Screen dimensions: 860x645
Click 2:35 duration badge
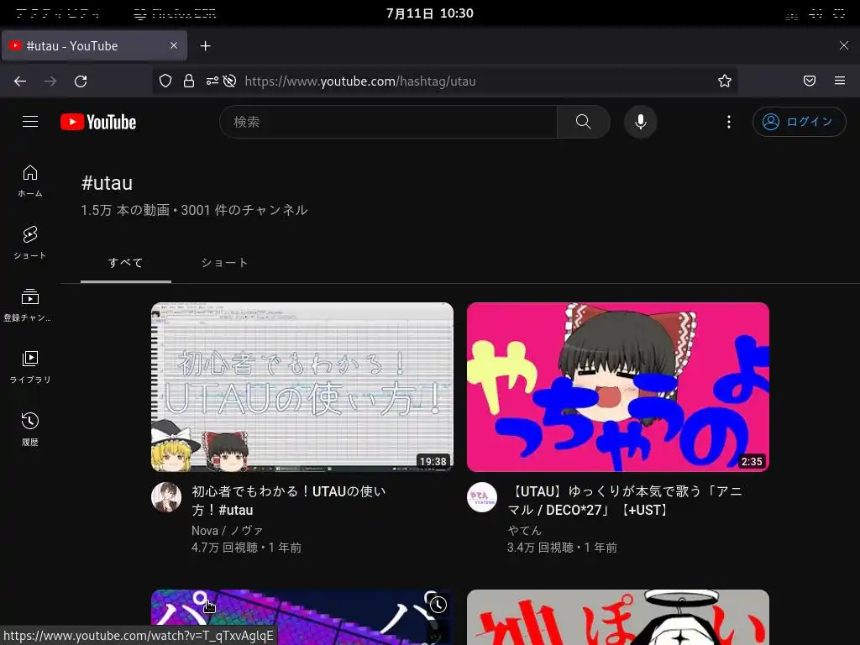point(752,461)
